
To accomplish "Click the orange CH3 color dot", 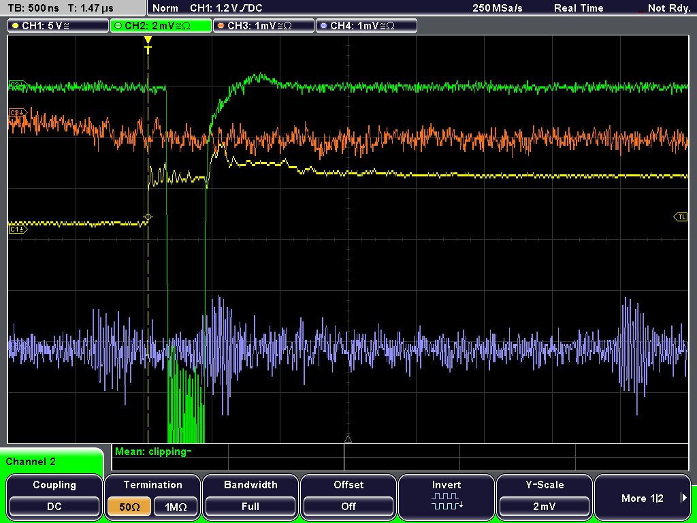I will point(221,26).
